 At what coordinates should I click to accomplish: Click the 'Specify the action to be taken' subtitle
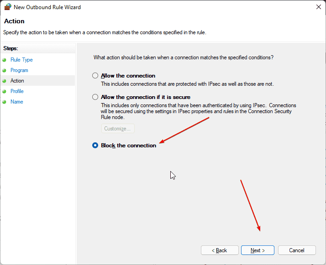pyautogui.click(x=105, y=32)
